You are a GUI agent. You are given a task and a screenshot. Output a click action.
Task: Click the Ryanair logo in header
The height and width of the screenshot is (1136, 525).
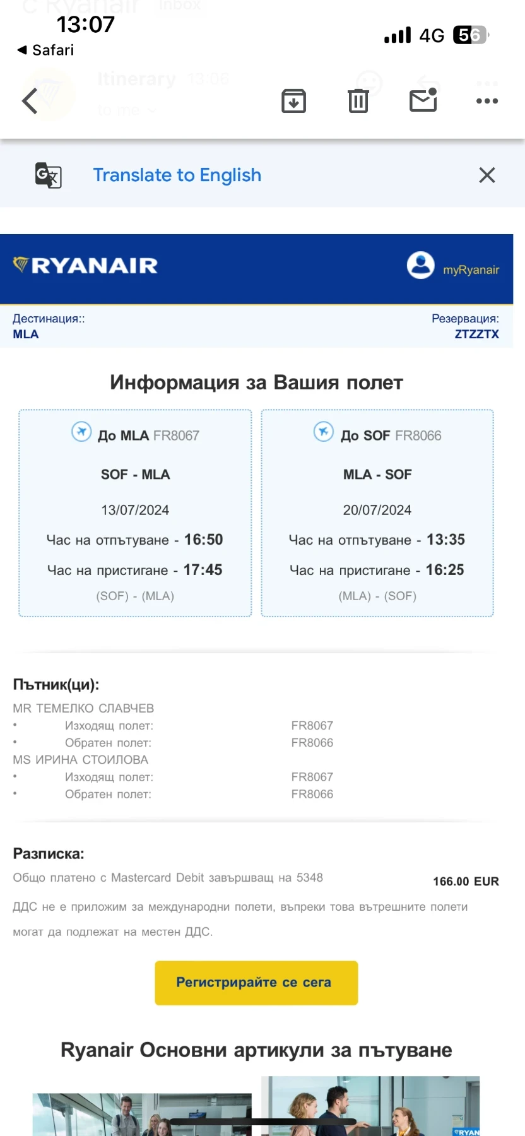pyautogui.click(x=86, y=265)
